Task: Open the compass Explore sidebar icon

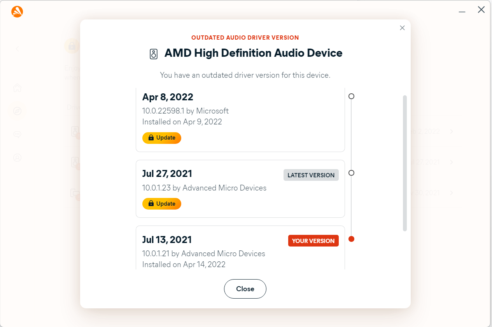Action: click(17, 111)
